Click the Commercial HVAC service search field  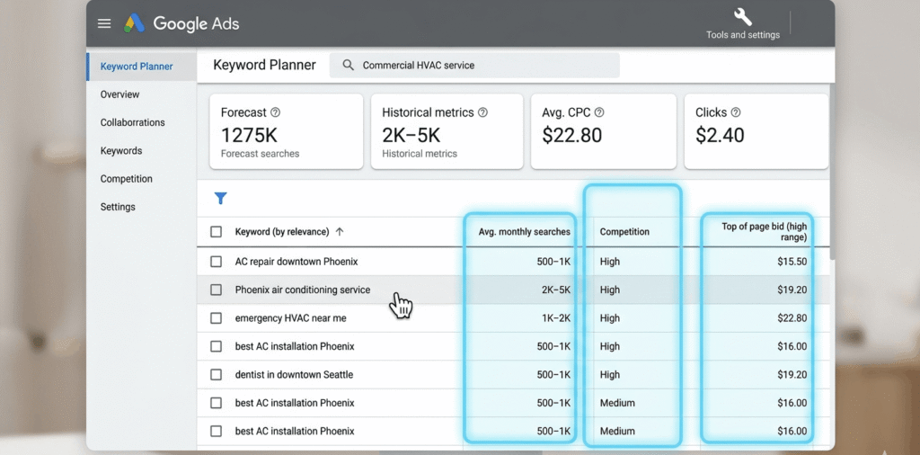[474, 65]
